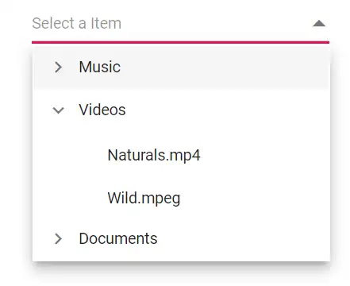Collapse the dropdown using the caret arrow
Image resolution: width=350 pixels, height=286 pixels.
[319, 24]
